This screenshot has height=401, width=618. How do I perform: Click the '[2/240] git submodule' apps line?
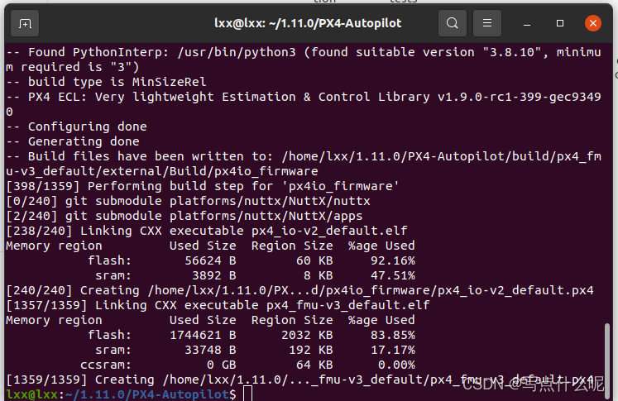point(184,216)
